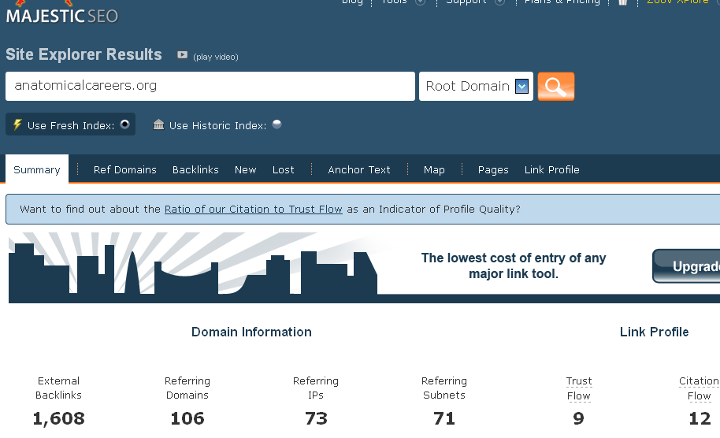
Task: Open the Root Domain dropdown
Action: click(x=476, y=87)
